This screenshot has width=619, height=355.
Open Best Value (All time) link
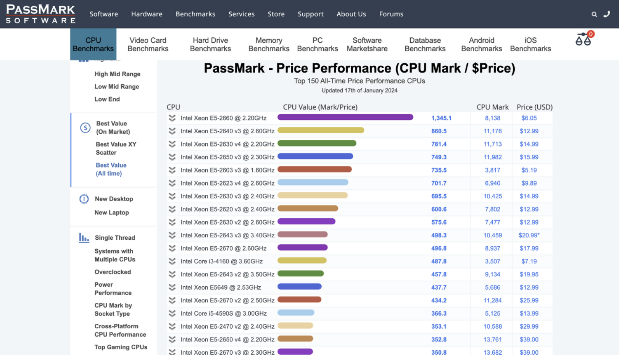[111, 169]
